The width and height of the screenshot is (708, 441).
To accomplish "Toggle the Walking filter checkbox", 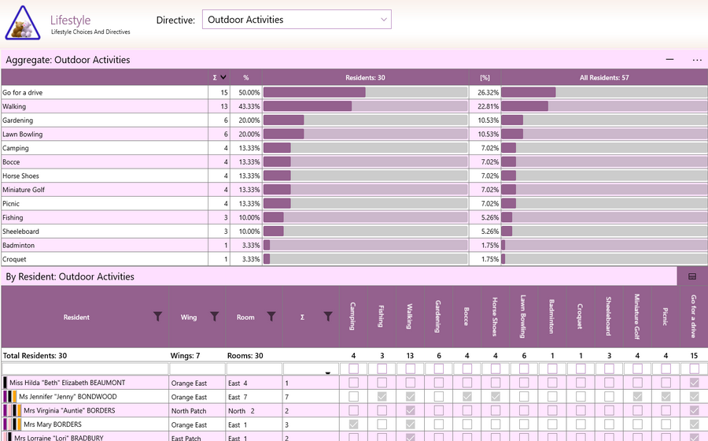I will (x=410, y=369).
